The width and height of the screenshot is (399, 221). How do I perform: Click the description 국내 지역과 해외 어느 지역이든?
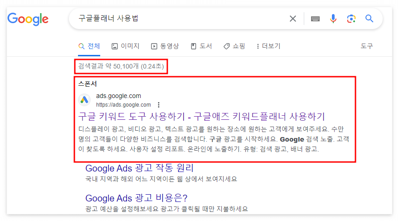[161, 179]
